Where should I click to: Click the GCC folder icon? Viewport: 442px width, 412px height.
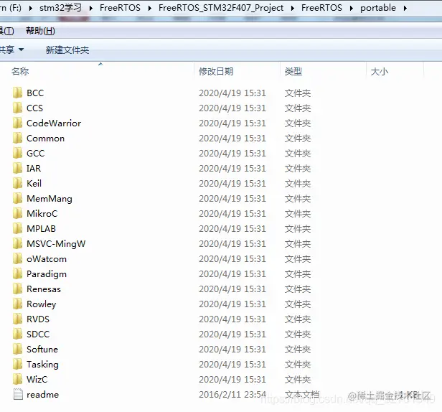[x=17, y=153]
